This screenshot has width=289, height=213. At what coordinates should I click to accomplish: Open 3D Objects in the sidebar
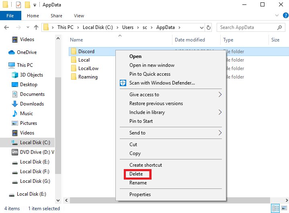click(x=27, y=75)
